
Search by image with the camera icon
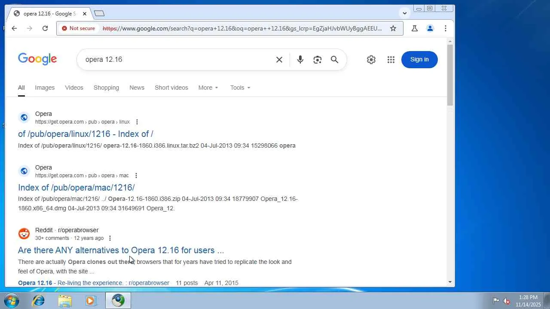[318, 60]
